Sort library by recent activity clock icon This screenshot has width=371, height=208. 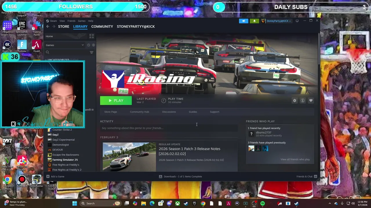tap(89, 45)
